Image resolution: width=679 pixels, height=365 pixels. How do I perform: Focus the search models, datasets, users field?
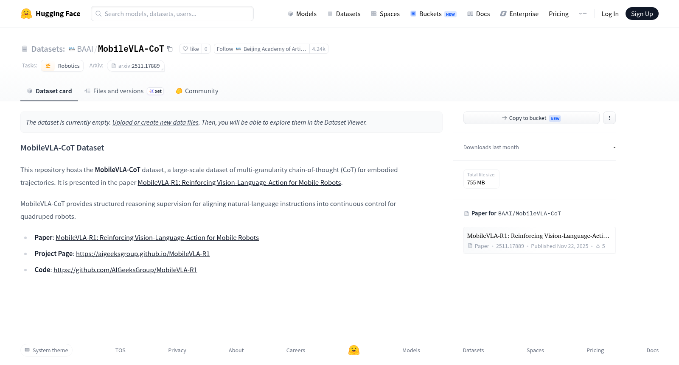[172, 14]
